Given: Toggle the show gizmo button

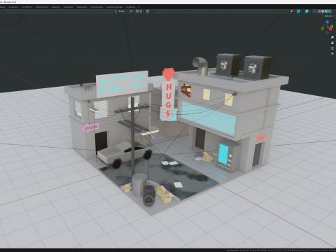Looking at the screenshot, I should point(298,11).
